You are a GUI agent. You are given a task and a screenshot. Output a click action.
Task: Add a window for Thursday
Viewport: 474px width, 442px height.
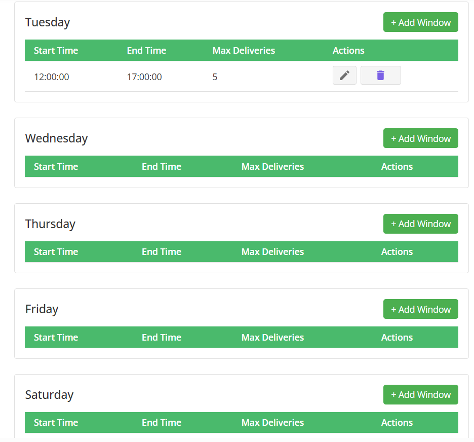(420, 224)
